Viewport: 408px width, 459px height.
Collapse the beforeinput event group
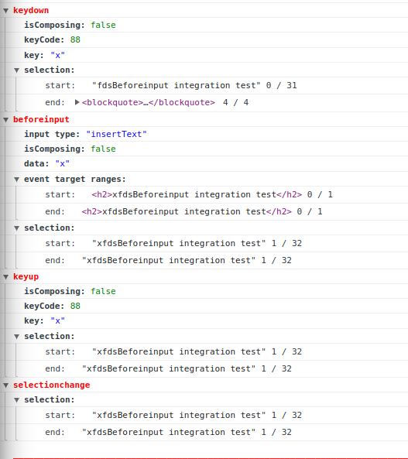(x=6, y=120)
